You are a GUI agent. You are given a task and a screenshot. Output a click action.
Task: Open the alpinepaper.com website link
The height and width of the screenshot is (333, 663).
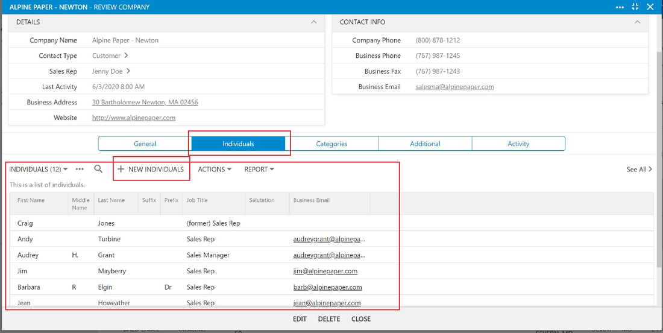(134, 118)
